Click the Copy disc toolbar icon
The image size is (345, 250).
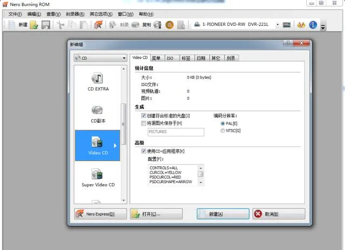coord(135,25)
